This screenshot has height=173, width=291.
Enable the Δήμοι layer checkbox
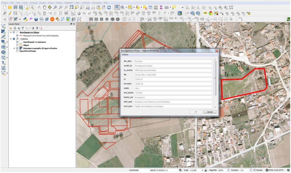pyautogui.click(x=18, y=45)
